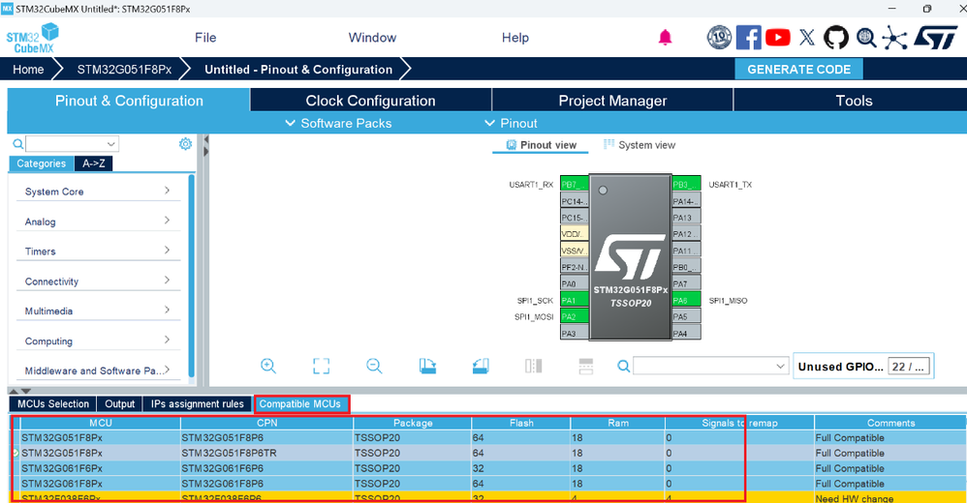
Task: Show the A->Z sorted list
Action: click(x=94, y=163)
